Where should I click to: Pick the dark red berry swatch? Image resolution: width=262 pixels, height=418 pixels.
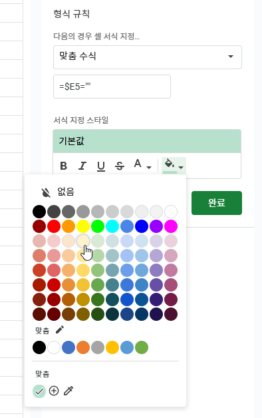coord(39,226)
